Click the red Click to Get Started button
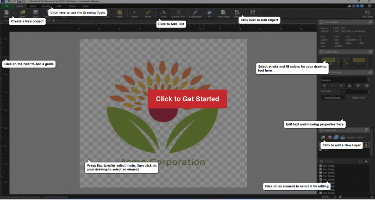The height and width of the screenshot is (222, 375). click(x=187, y=99)
